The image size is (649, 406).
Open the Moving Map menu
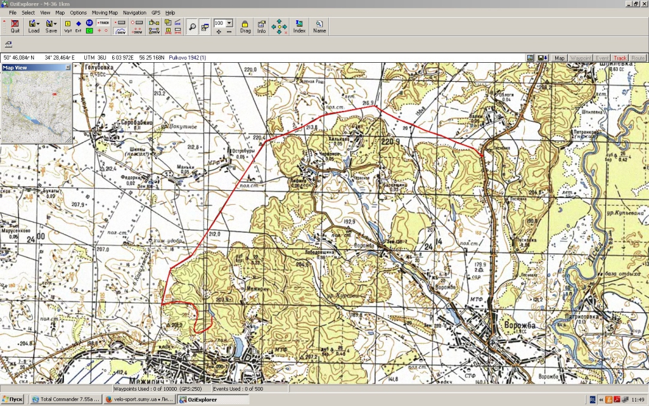[105, 13]
